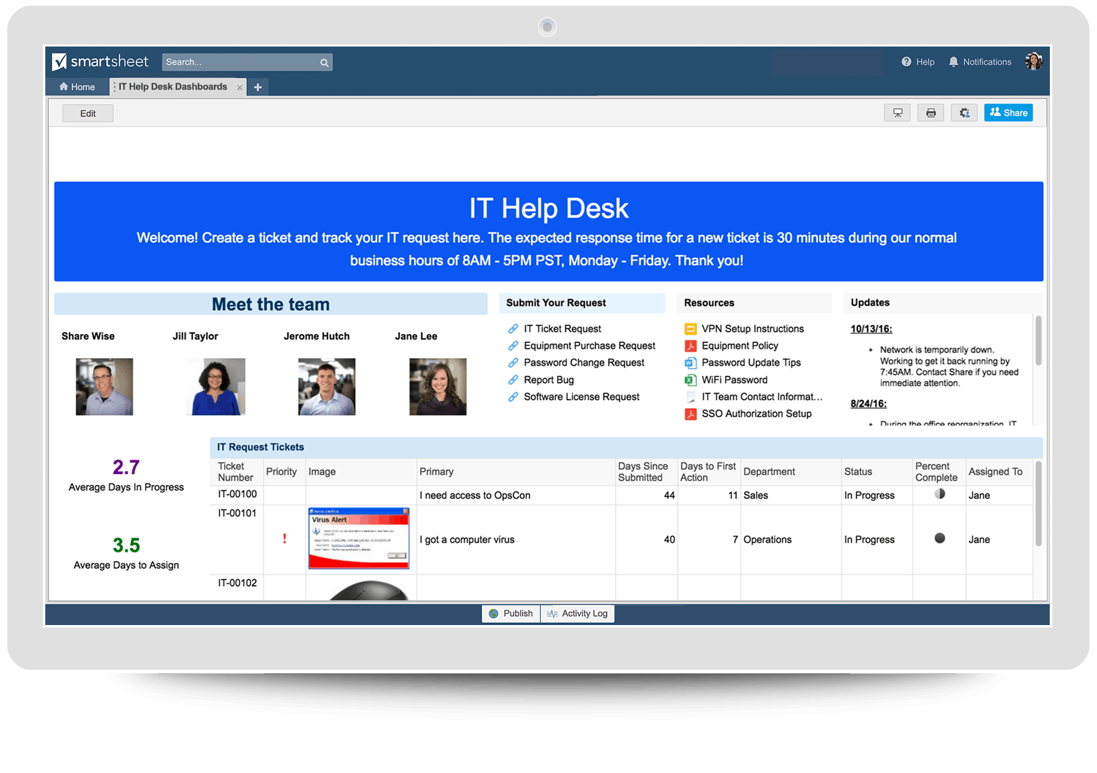Open the user profile avatar

click(1034, 62)
